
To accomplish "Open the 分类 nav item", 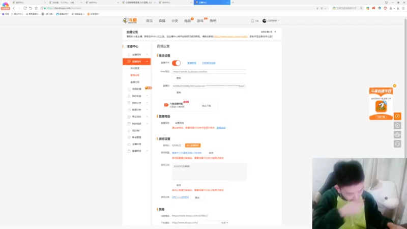I will tap(175, 21).
